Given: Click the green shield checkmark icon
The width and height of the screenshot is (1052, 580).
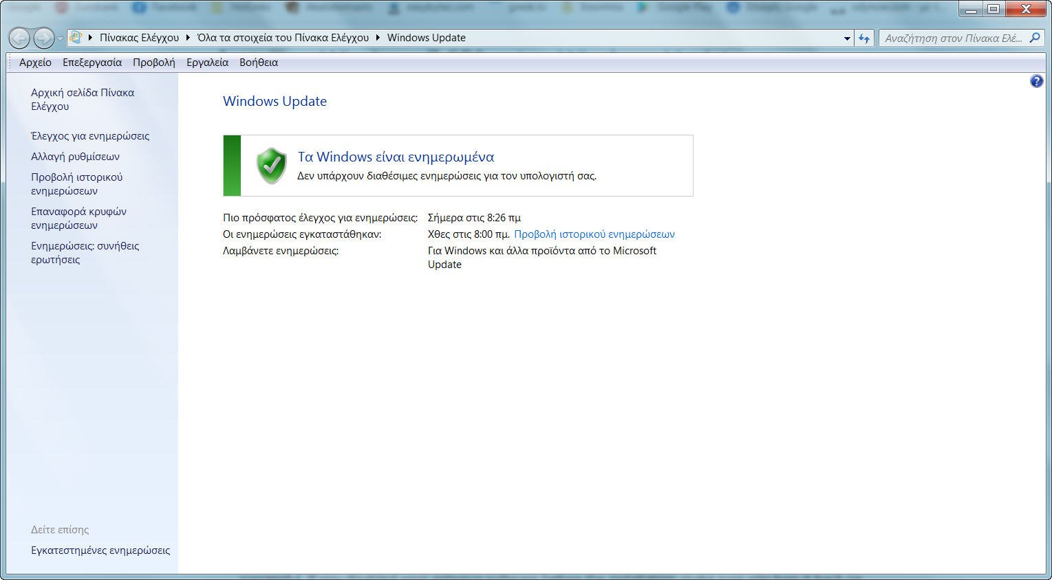Looking at the screenshot, I should [271, 166].
